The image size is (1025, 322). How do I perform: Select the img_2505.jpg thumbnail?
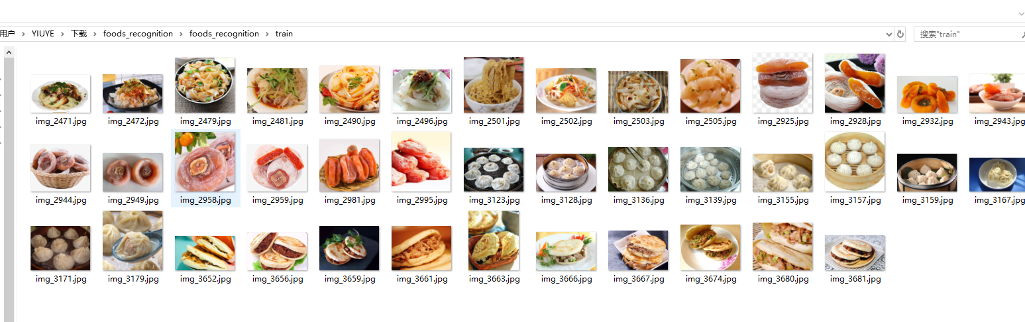click(710, 86)
